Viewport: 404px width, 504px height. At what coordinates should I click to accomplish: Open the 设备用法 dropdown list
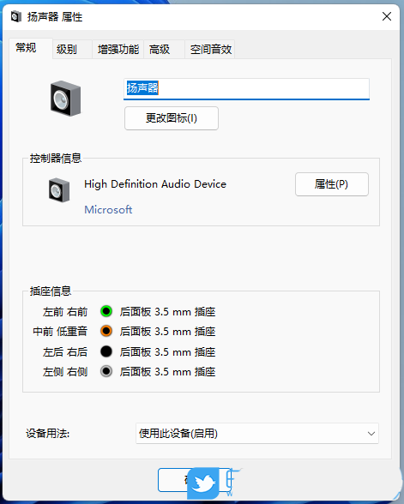pyautogui.click(x=257, y=434)
